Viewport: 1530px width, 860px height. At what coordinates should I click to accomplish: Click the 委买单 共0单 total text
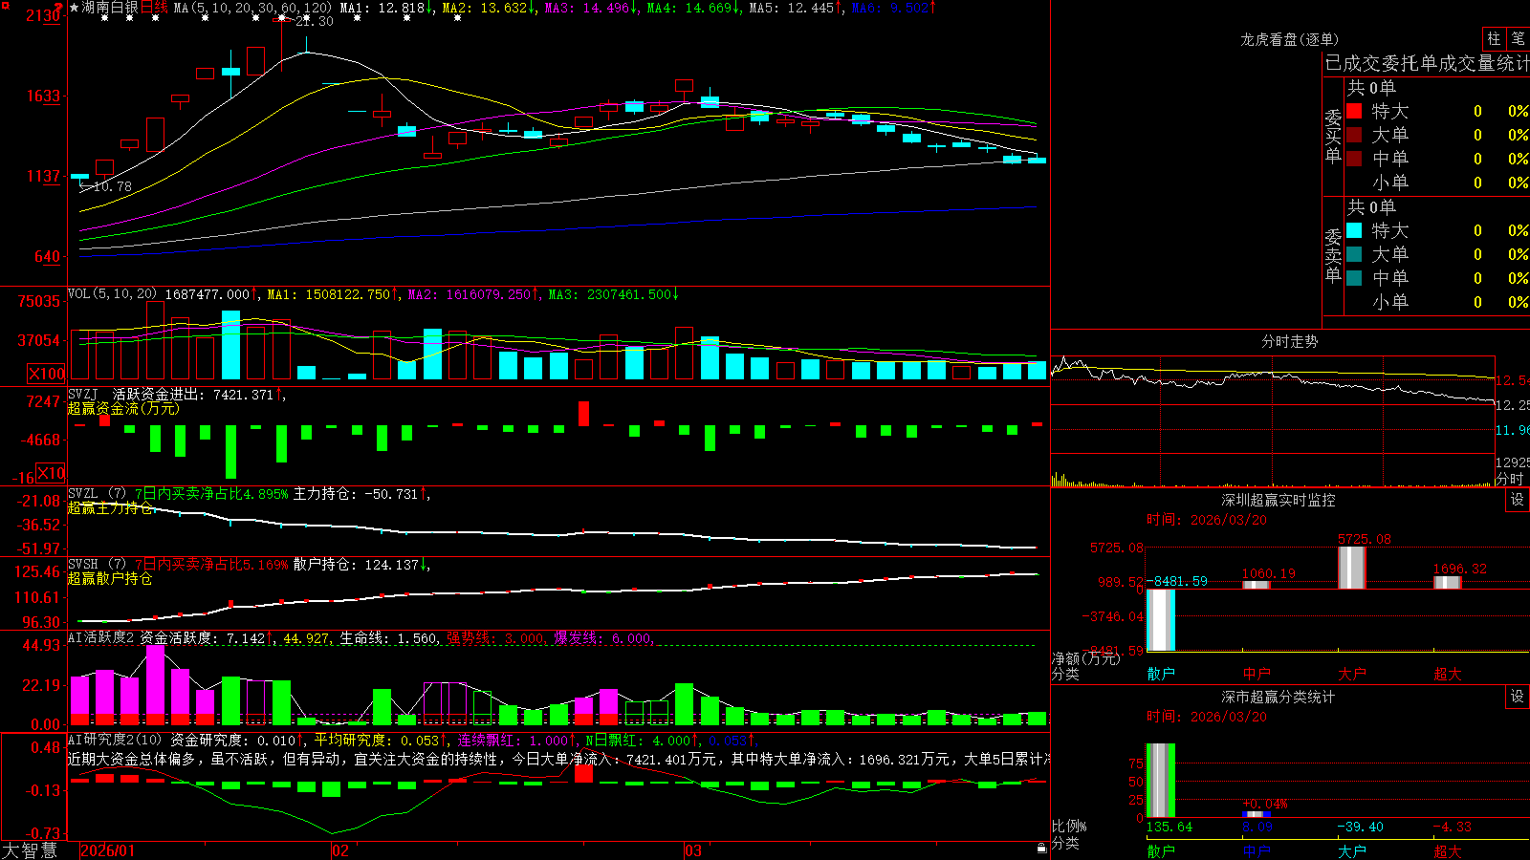[x=1371, y=87]
